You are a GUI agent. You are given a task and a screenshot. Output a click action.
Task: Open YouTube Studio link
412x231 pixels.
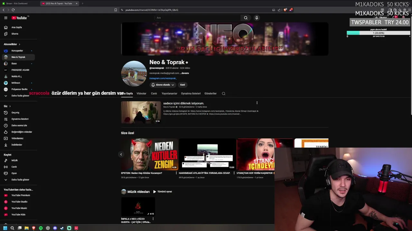19,202
